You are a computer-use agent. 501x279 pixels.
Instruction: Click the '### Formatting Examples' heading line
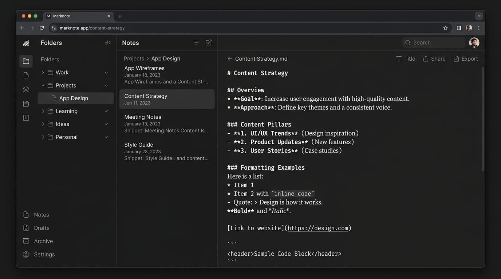(x=266, y=168)
